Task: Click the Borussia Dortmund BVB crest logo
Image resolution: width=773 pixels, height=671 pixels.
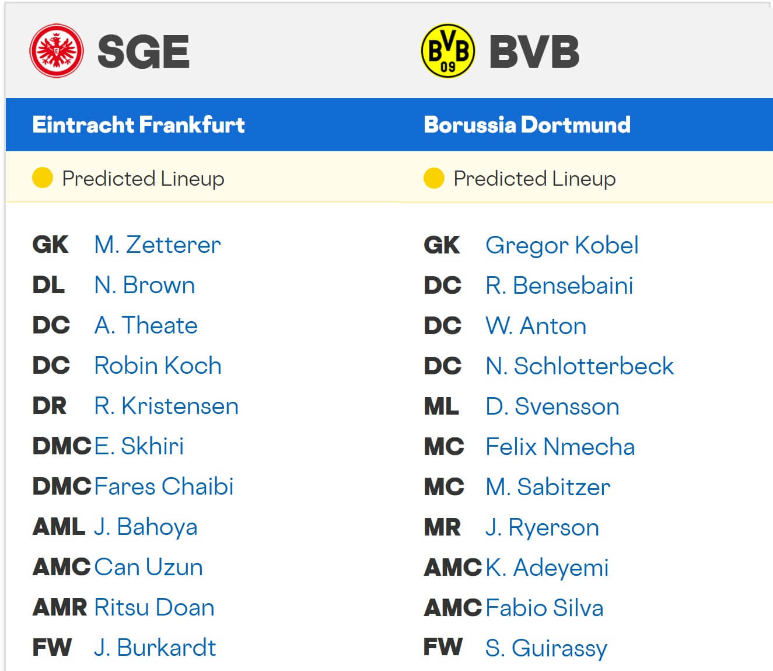Action: pos(447,51)
